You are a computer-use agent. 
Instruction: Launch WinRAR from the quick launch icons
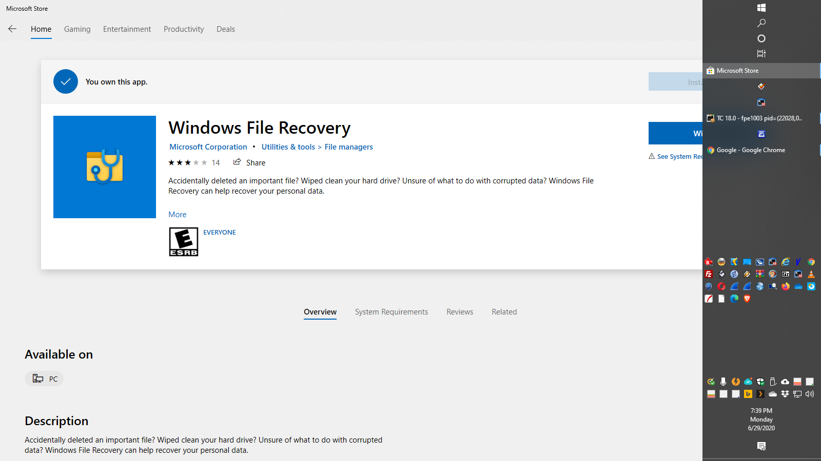tap(760, 274)
